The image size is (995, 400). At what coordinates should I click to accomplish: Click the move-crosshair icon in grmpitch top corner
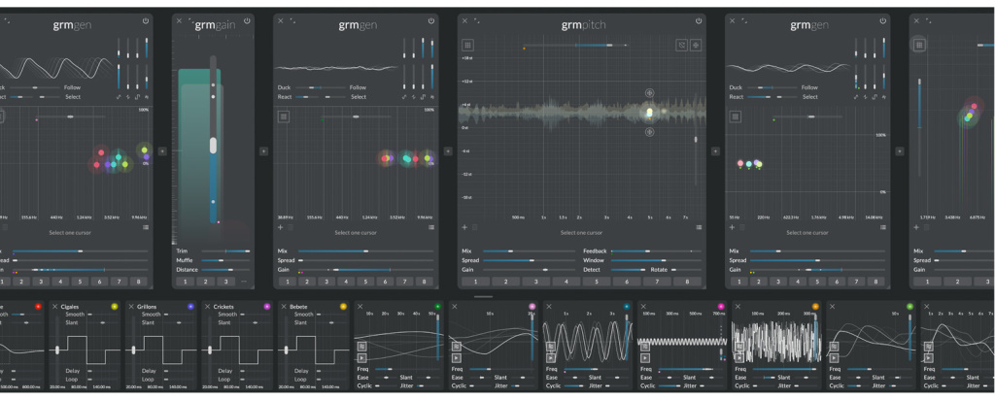pos(696,45)
